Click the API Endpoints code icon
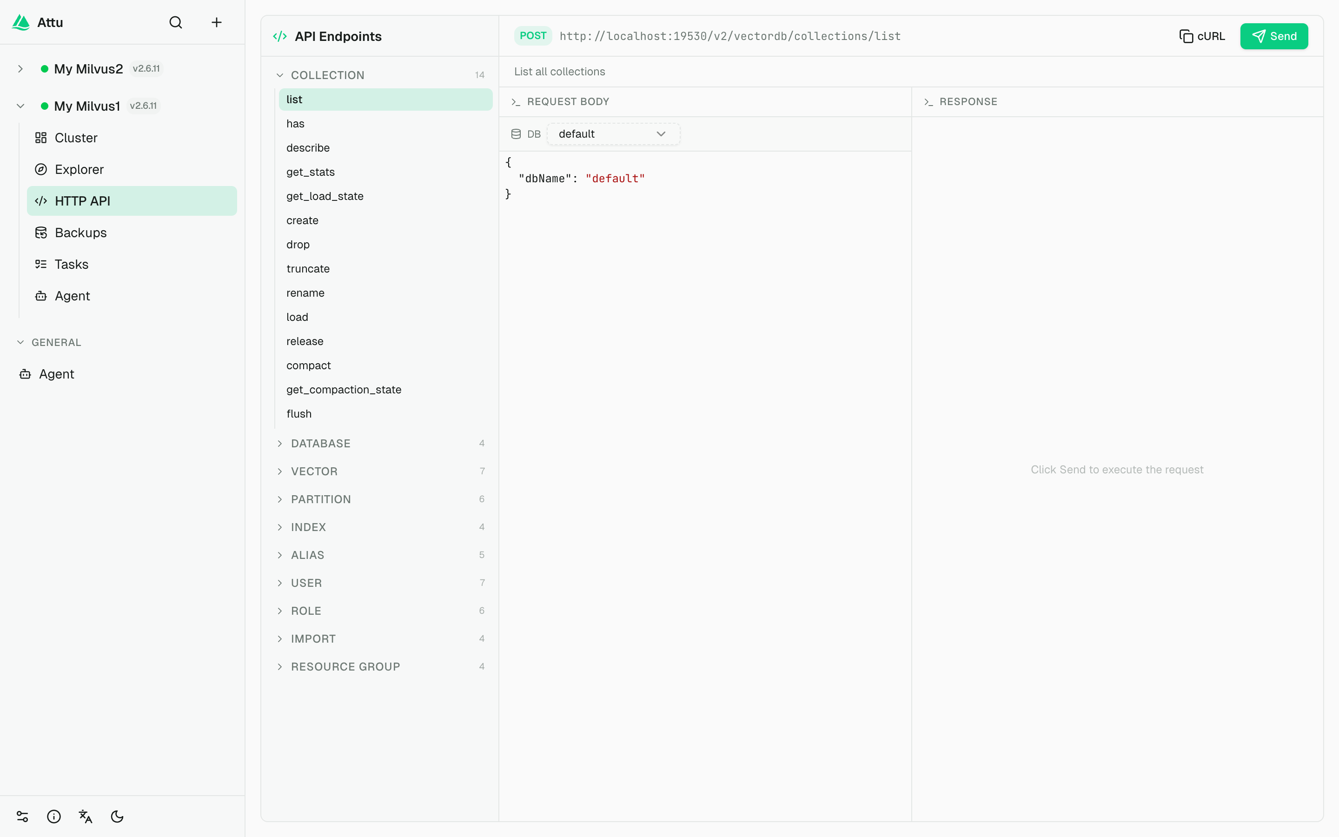This screenshot has width=1339, height=837. click(280, 37)
